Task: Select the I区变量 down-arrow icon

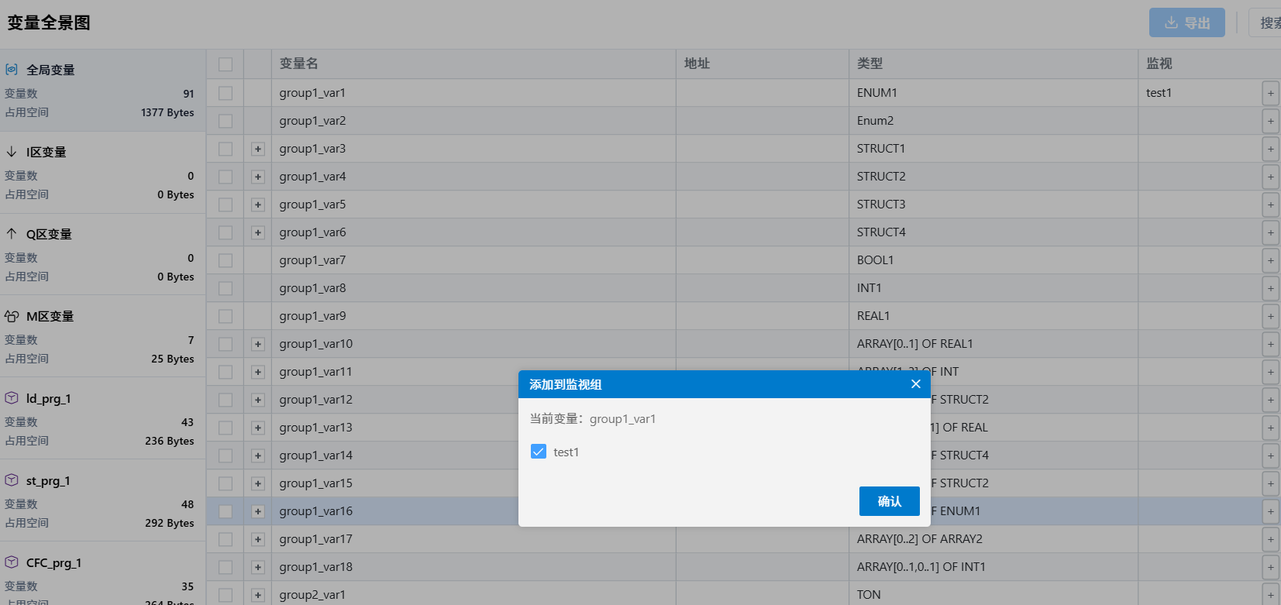Action: pos(12,152)
